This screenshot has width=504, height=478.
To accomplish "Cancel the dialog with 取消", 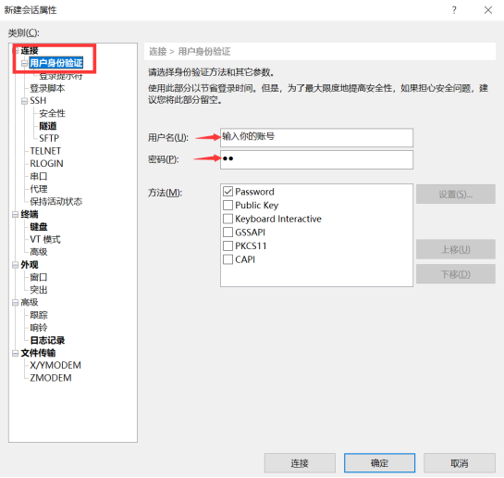I will [460, 463].
